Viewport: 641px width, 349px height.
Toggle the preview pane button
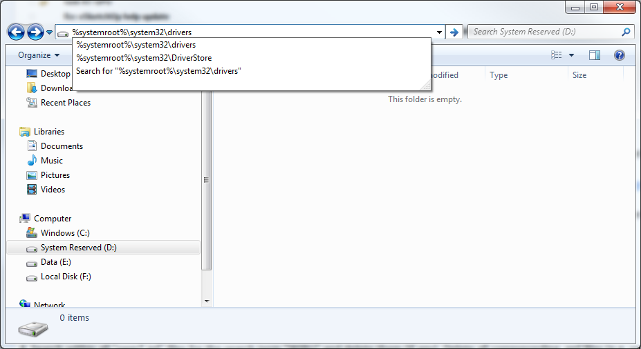(595, 55)
